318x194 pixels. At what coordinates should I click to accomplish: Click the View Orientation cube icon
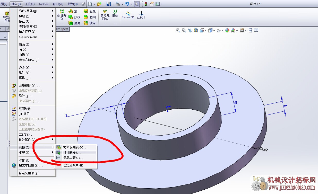(202, 30)
